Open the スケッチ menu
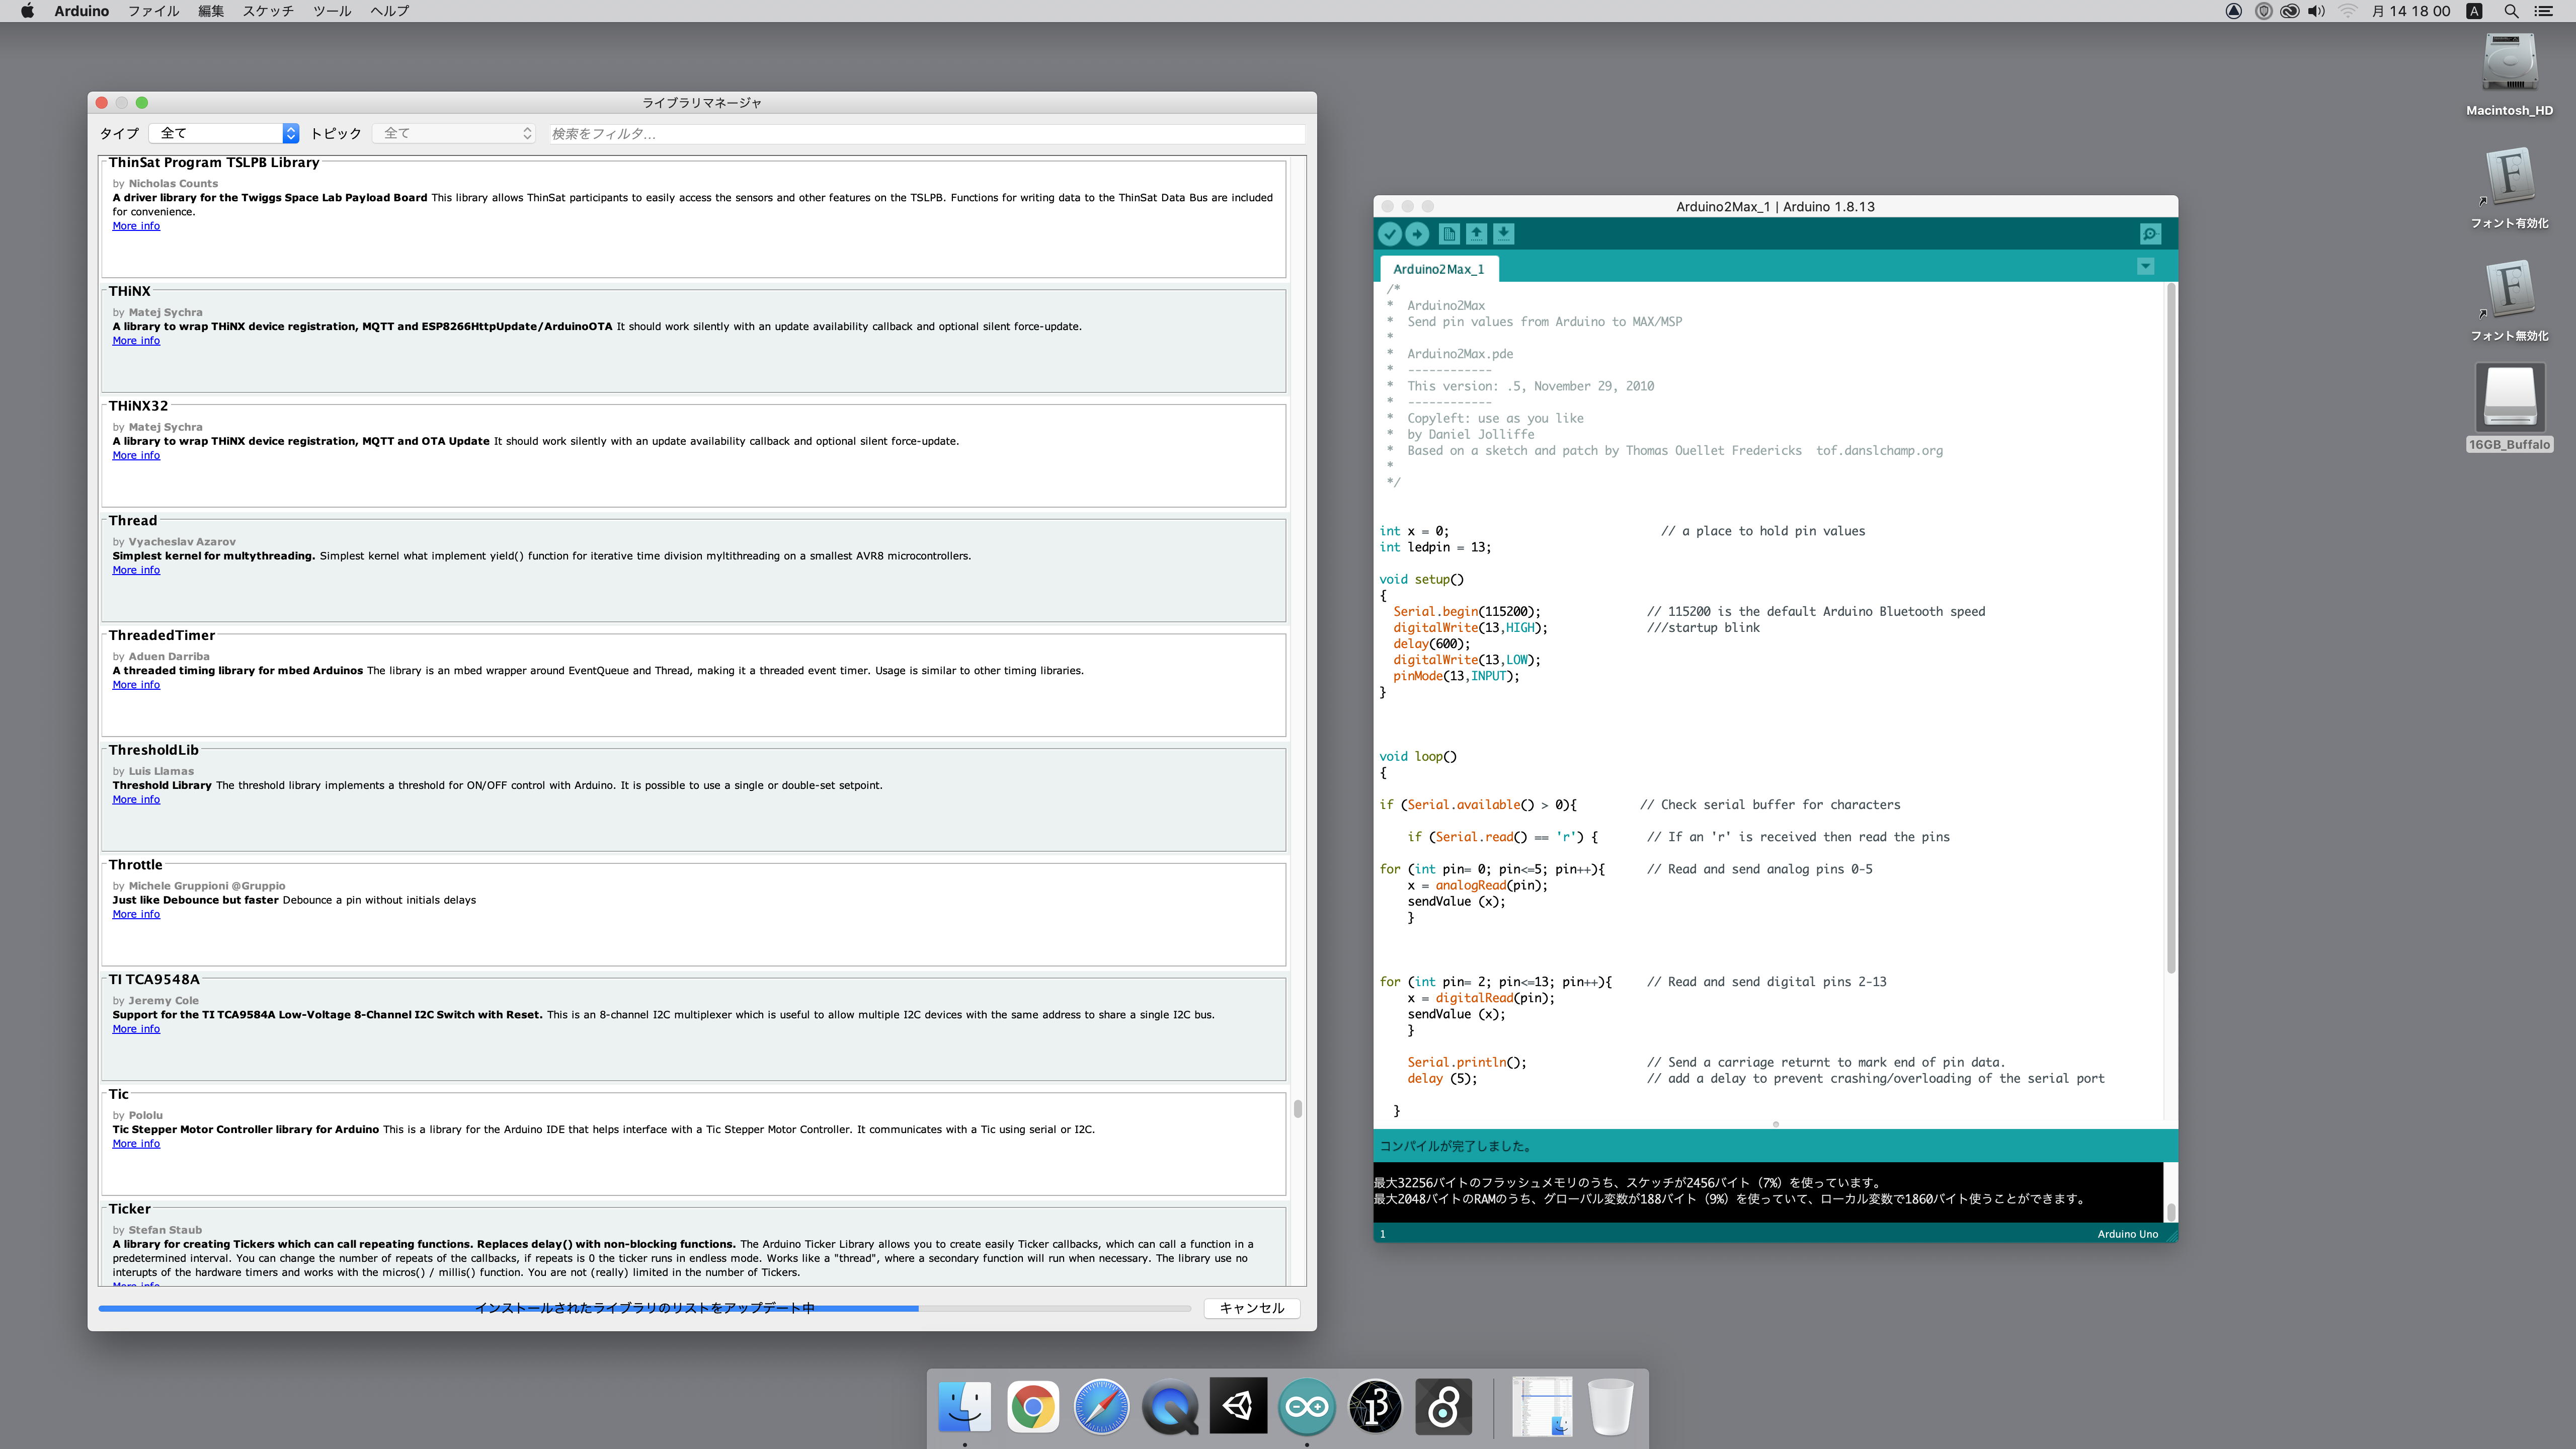 click(x=268, y=11)
